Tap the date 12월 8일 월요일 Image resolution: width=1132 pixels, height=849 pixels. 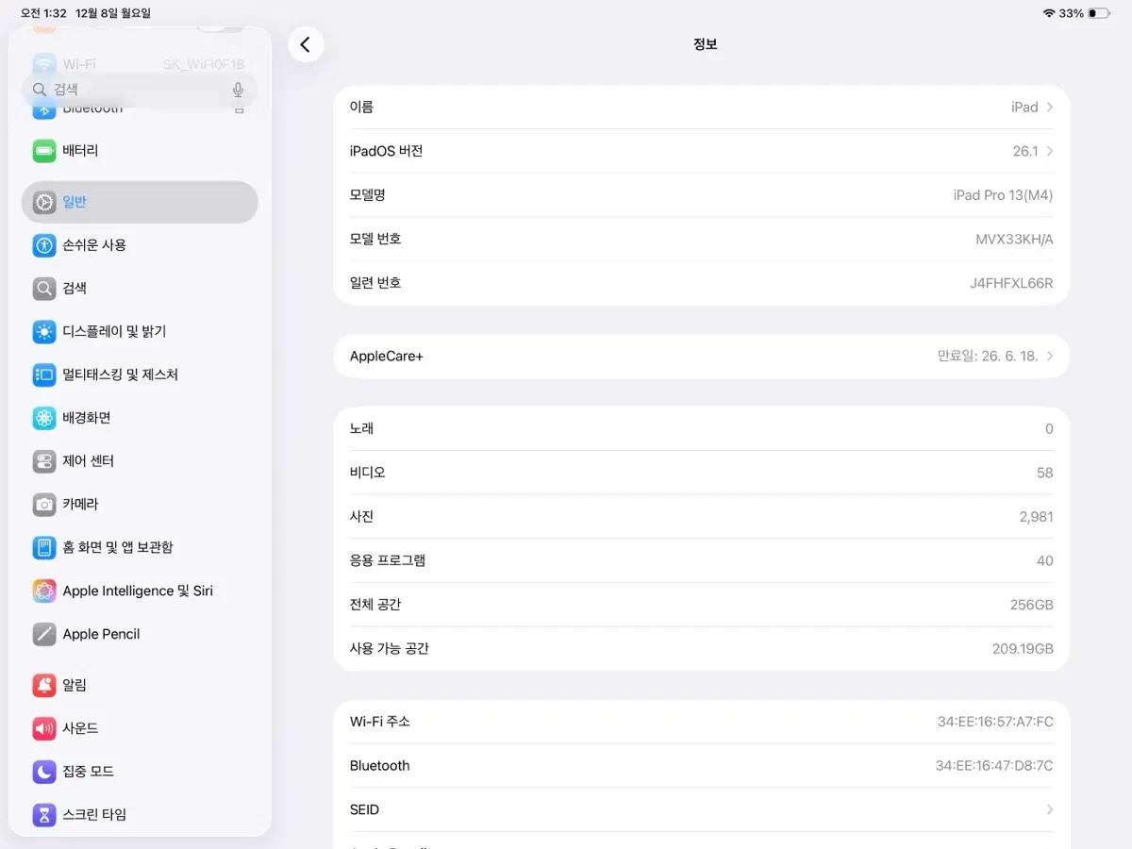(x=112, y=13)
